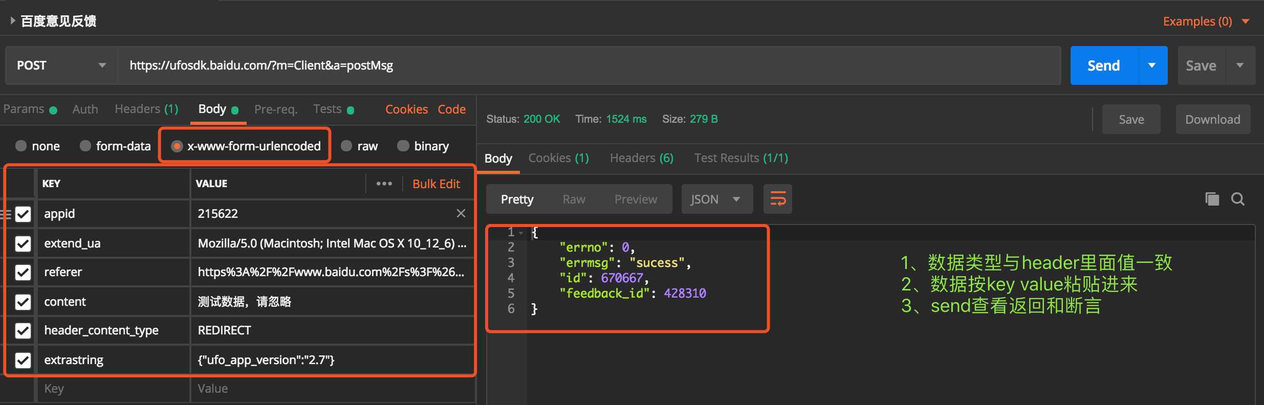
Task: Collapse JSON object at line 1 fold arrow
Action: point(521,233)
